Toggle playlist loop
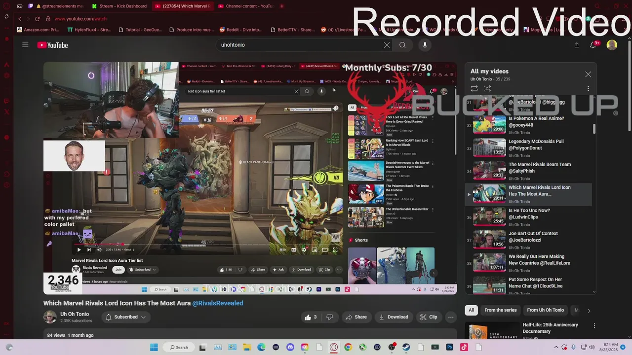632x355 pixels. click(474, 89)
